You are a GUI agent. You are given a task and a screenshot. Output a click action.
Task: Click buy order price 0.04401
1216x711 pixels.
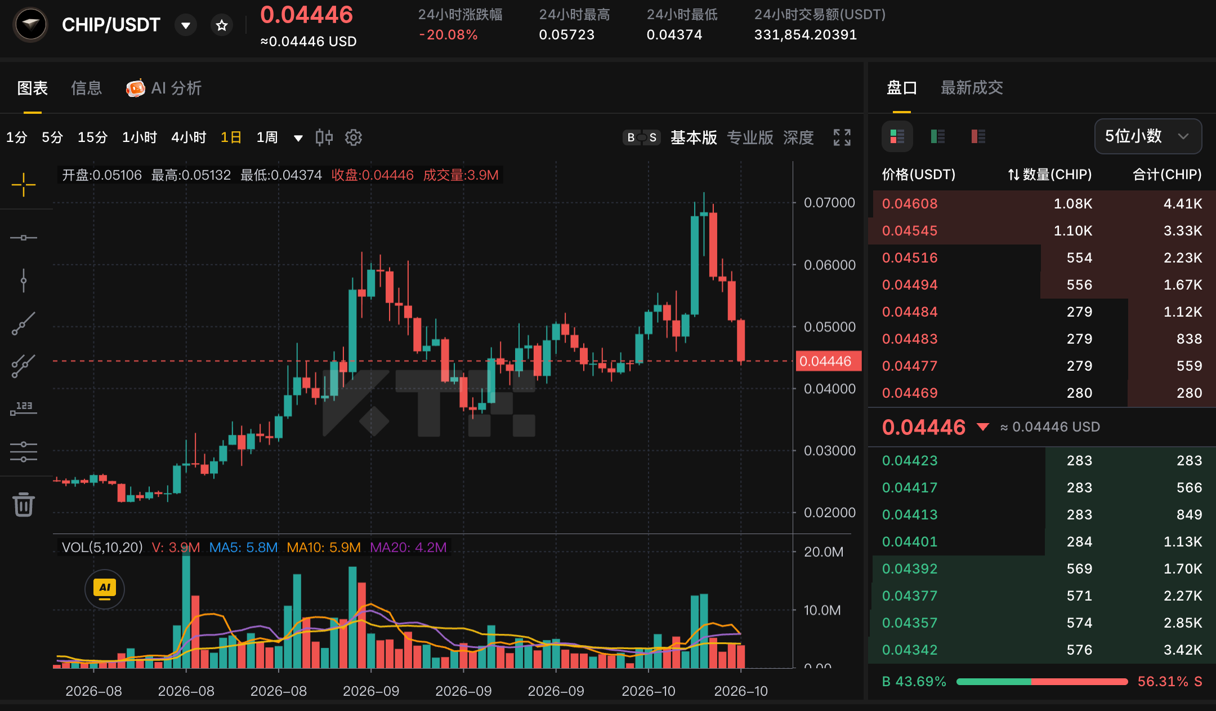(x=910, y=542)
